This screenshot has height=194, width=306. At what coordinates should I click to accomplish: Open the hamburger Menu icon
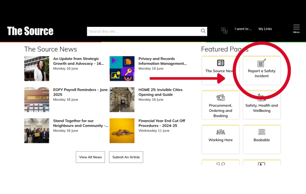(x=296, y=27)
